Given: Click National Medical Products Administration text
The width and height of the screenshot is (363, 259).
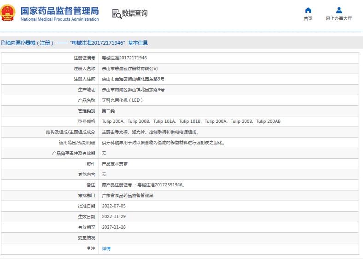Looking at the screenshot, I should 60,19.
